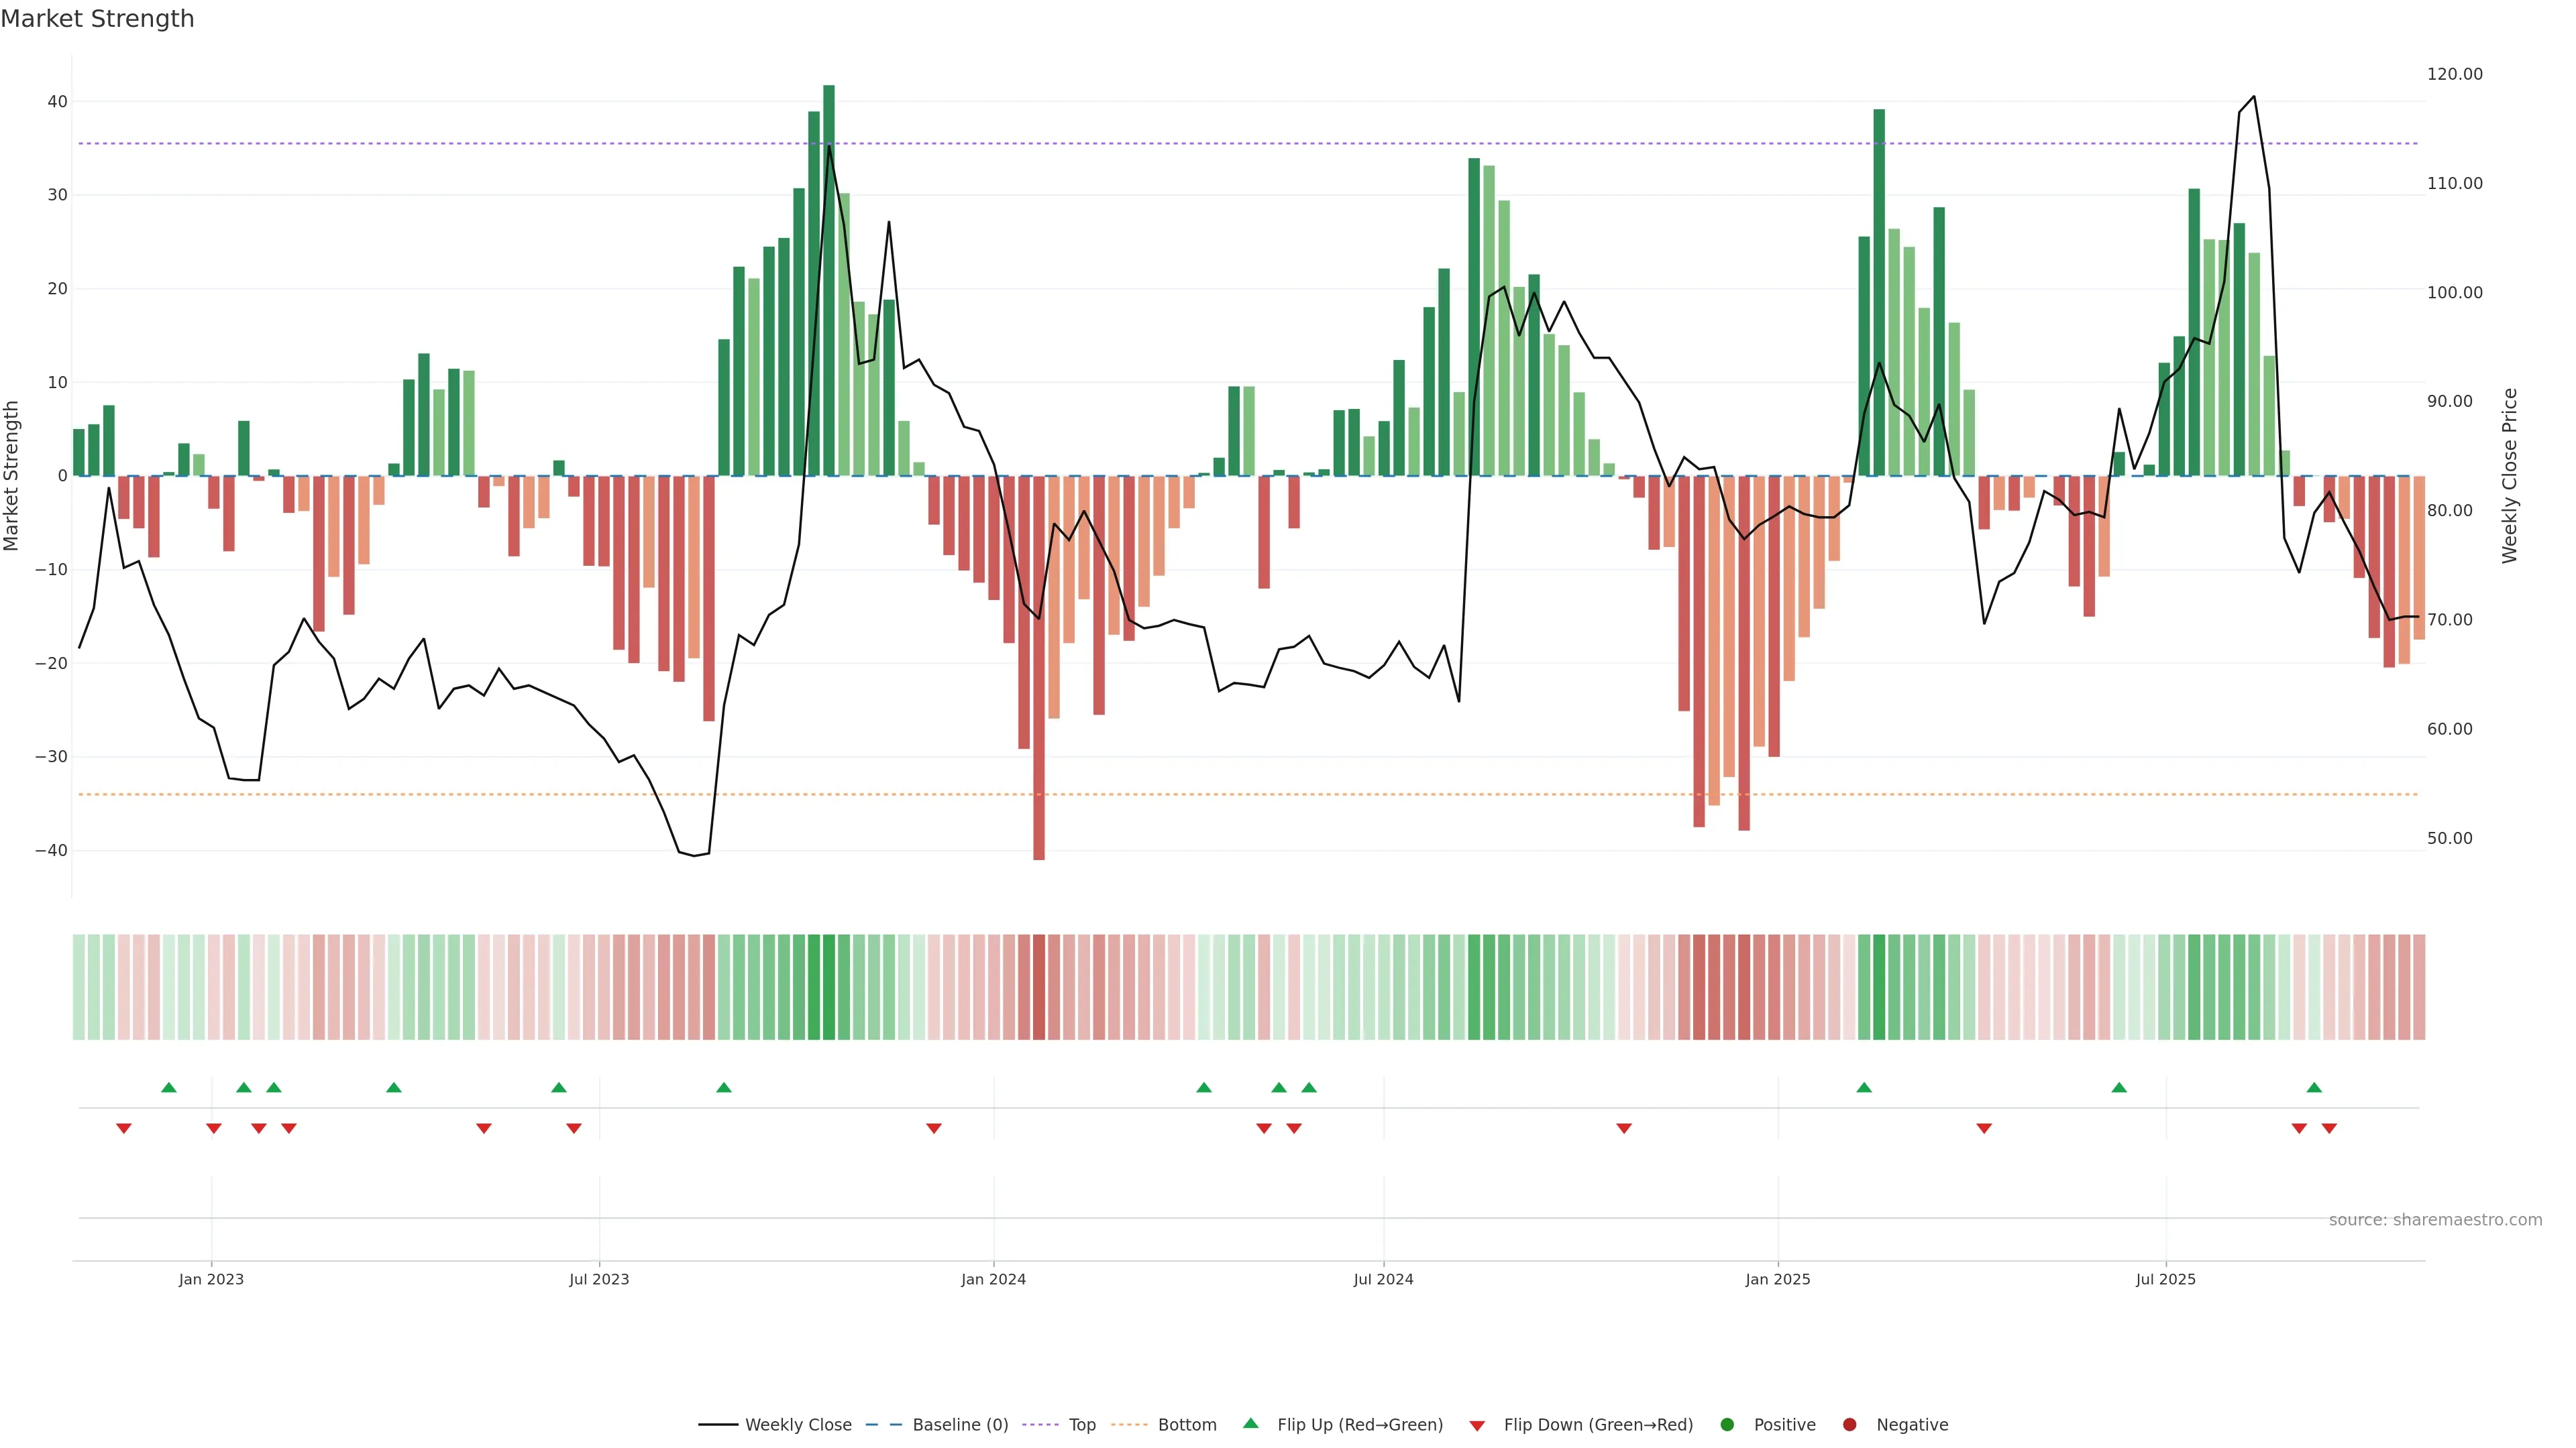This screenshot has height=1448, width=2576.
Task: Click the dark red Negative circle legend icon
Action: tap(1849, 1424)
